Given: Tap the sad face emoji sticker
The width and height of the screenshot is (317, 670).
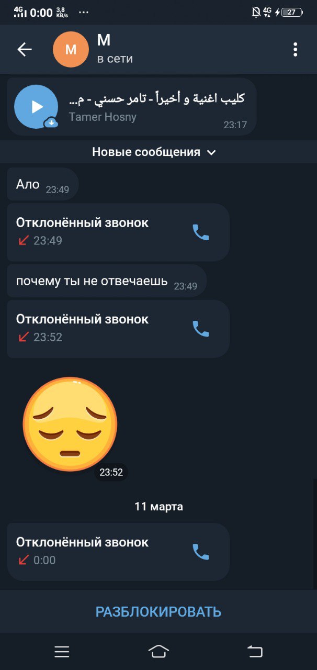Looking at the screenshot, I should [x=70, y=423].
